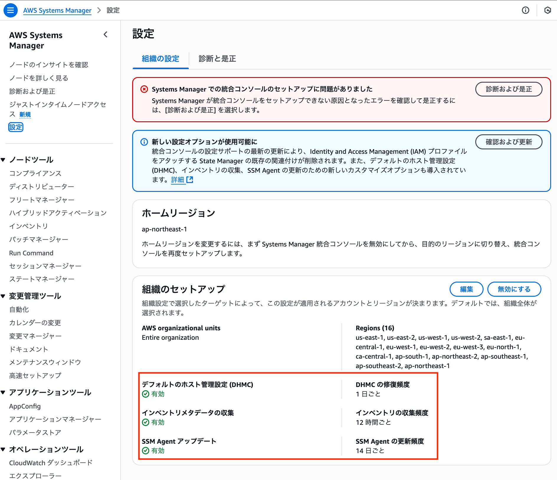Click the ホームリージョン heading
This screenshot has height=480, width=557.
[178, 213]
